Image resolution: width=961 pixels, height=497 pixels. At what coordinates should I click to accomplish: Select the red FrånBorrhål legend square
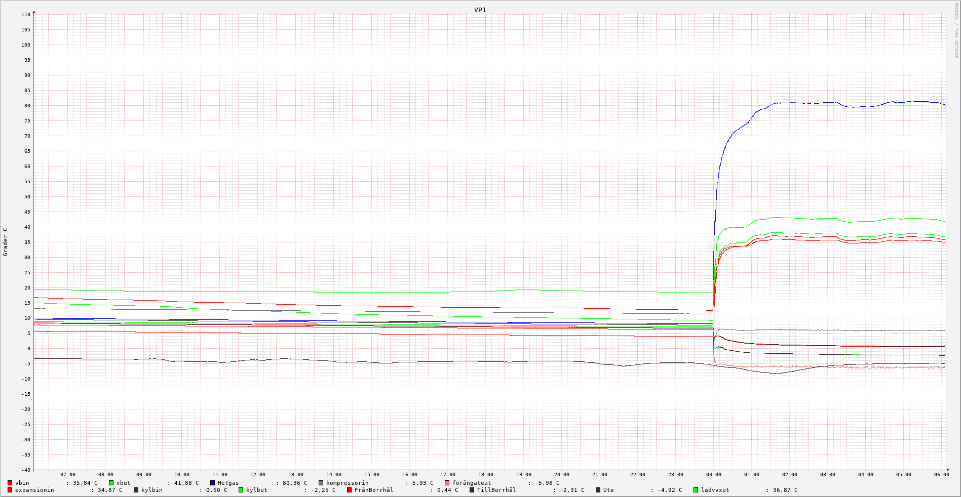(x=350, y=490)
